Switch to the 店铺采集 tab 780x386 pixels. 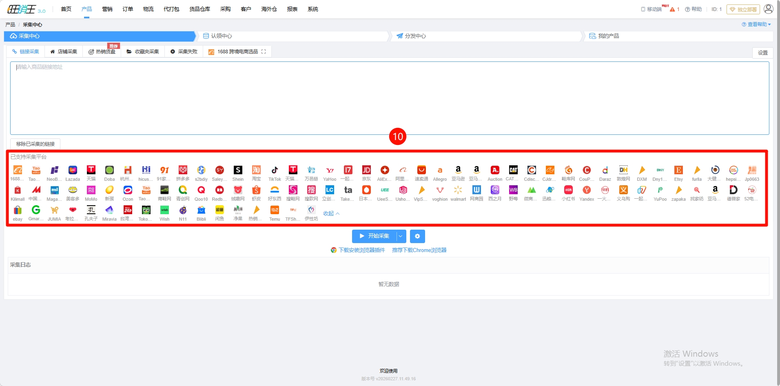[x=64, y=52]
